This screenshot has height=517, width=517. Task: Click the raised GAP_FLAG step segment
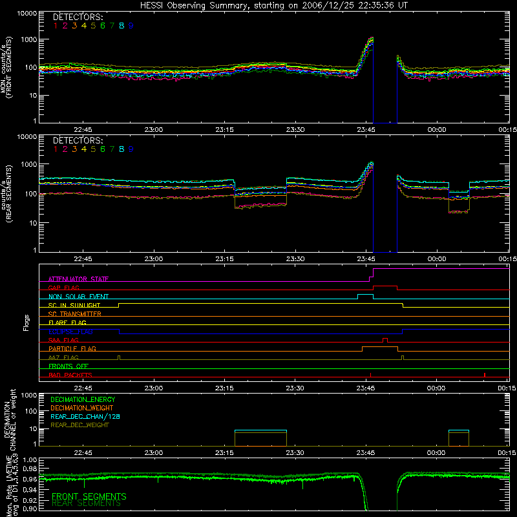(x=385, y=286)
